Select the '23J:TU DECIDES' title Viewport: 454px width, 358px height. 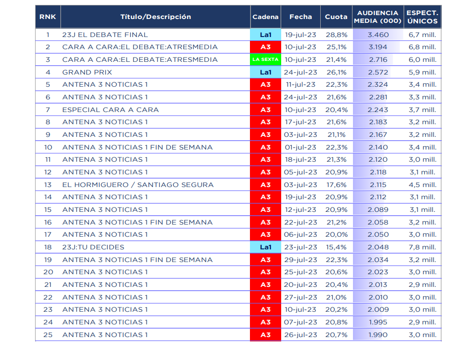point(93,247)
